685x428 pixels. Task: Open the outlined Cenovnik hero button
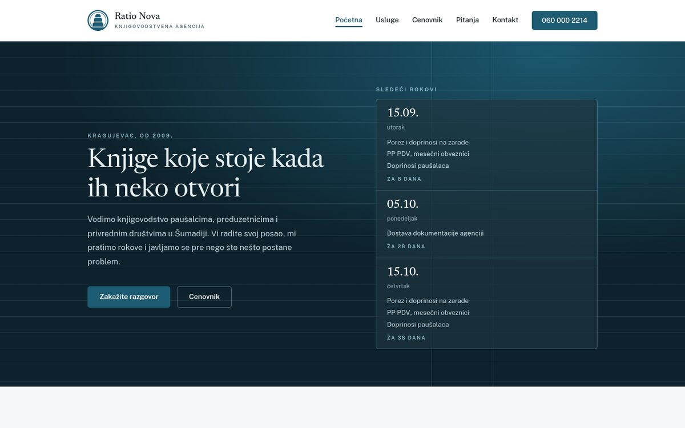204,297
